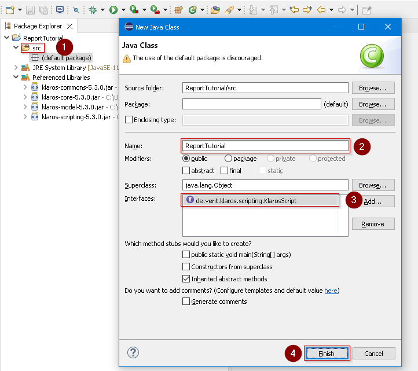This screenshot has height=371, width=418.
Task: Open the 'here' templates configuration link
Action: click(x=331, y=291)
